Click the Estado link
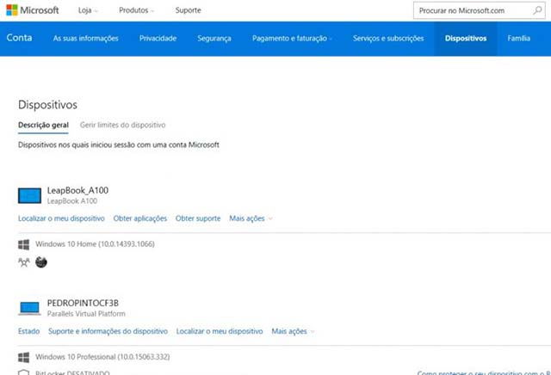The image size is (551, 375). pos(28,331)
